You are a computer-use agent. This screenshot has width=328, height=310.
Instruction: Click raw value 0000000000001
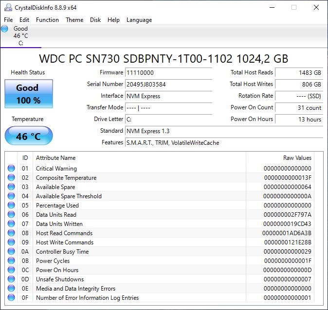(288, 298)
